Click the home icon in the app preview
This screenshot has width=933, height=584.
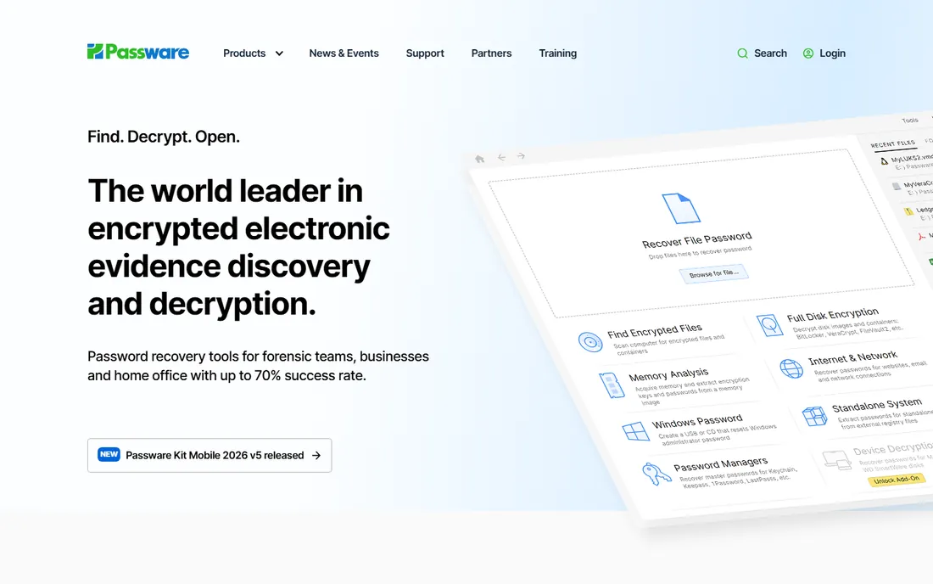[479, 159]
